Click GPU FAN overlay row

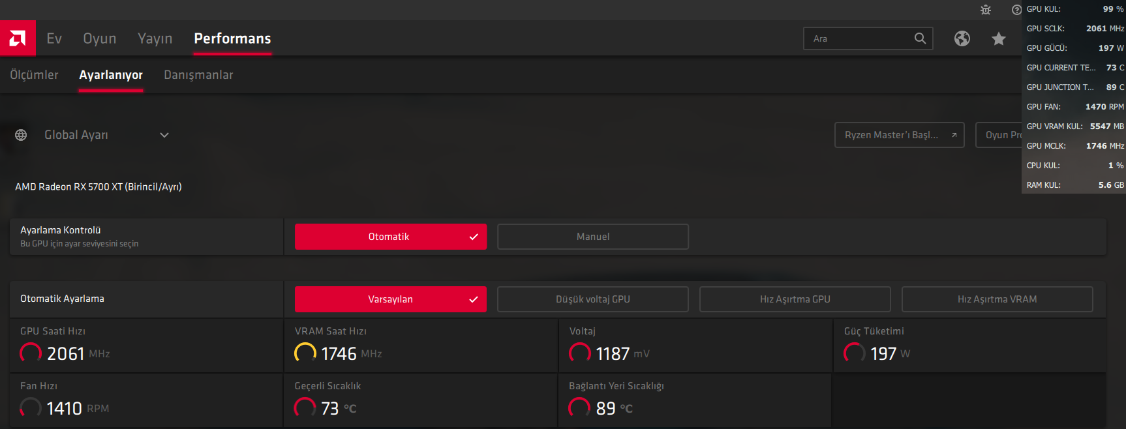tap(1074, 107)
